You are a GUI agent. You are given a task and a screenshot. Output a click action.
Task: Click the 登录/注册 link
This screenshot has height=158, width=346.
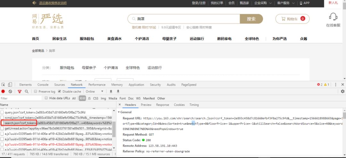199,3
